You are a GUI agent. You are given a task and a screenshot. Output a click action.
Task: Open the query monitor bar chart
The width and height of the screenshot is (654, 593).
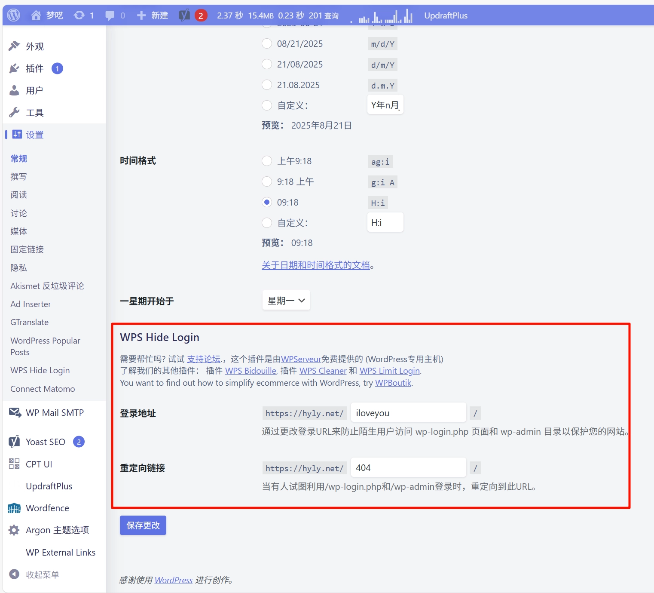pyautogui.click(x=381, y=16)
